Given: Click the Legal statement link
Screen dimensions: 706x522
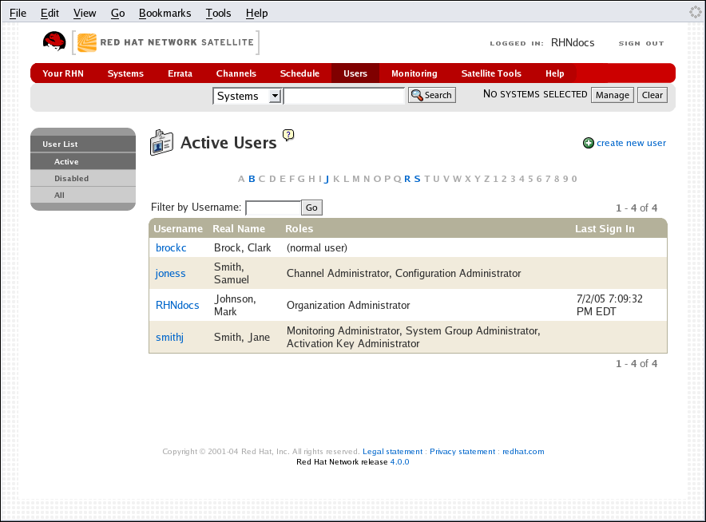Looking at the screenshot, I should coord(393,451).
